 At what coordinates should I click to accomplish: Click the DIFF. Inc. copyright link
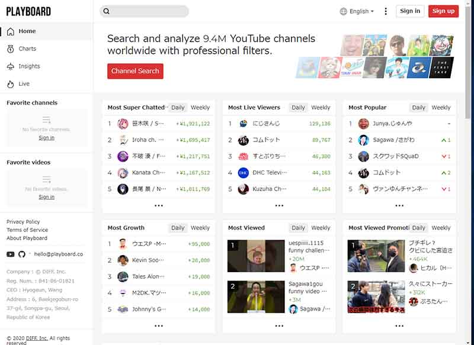coord(37,338)
